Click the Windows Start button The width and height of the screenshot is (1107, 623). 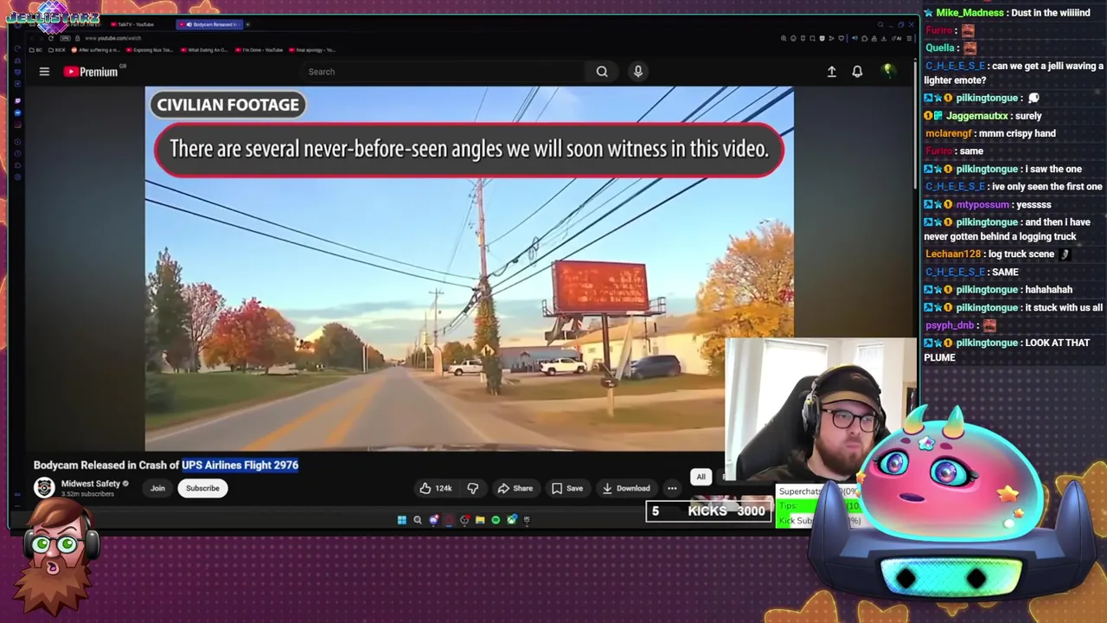[x=401, y=520]
